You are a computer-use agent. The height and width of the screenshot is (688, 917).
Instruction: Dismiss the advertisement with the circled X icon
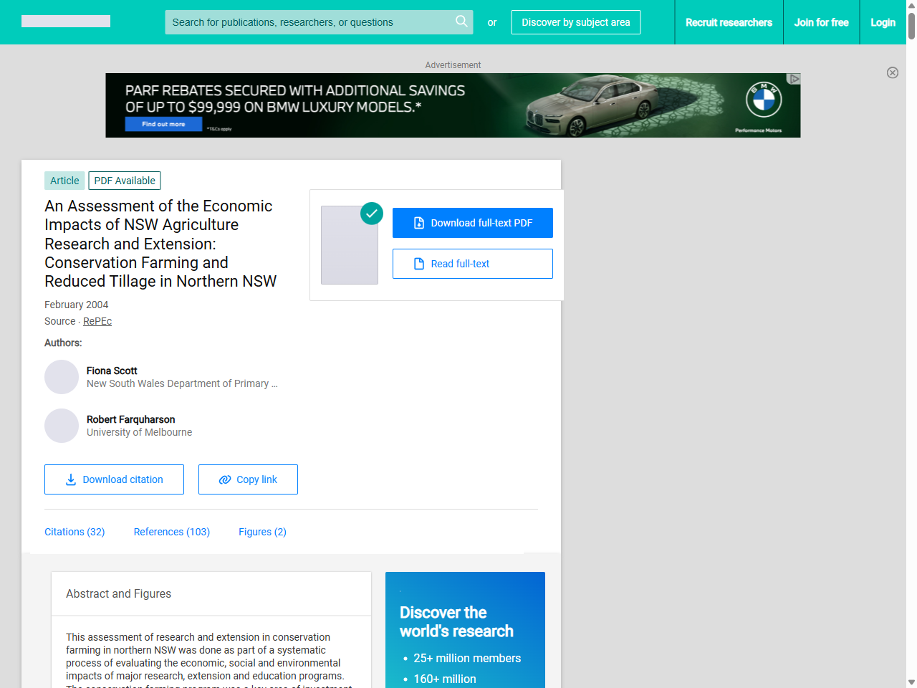click(893, 73)
